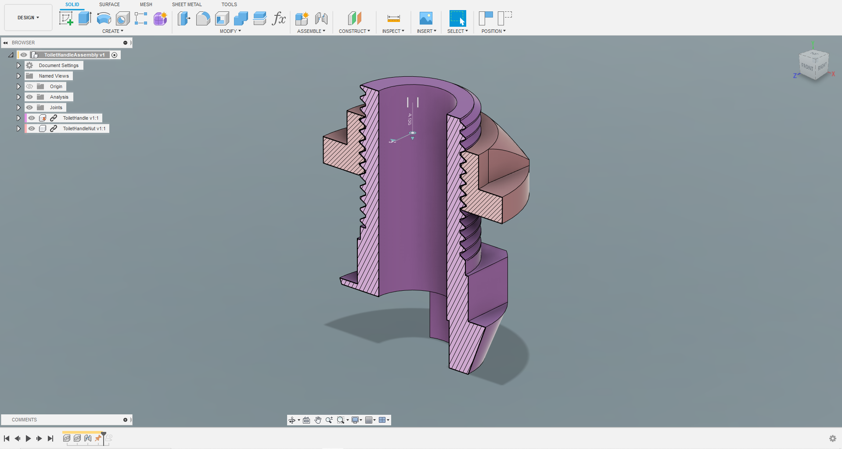Open the Change Parameters fx icon
Image resolution: width=842 pixels, height=449 pixels.
[x=279, y=18]
